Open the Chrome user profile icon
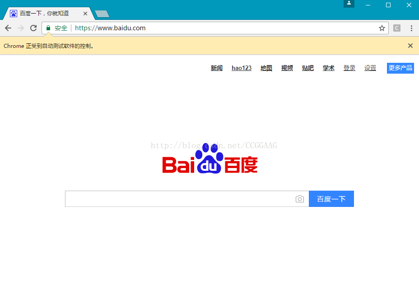This screenshot has width=419, height=281. pyautogui.click(x=349, y=4)
